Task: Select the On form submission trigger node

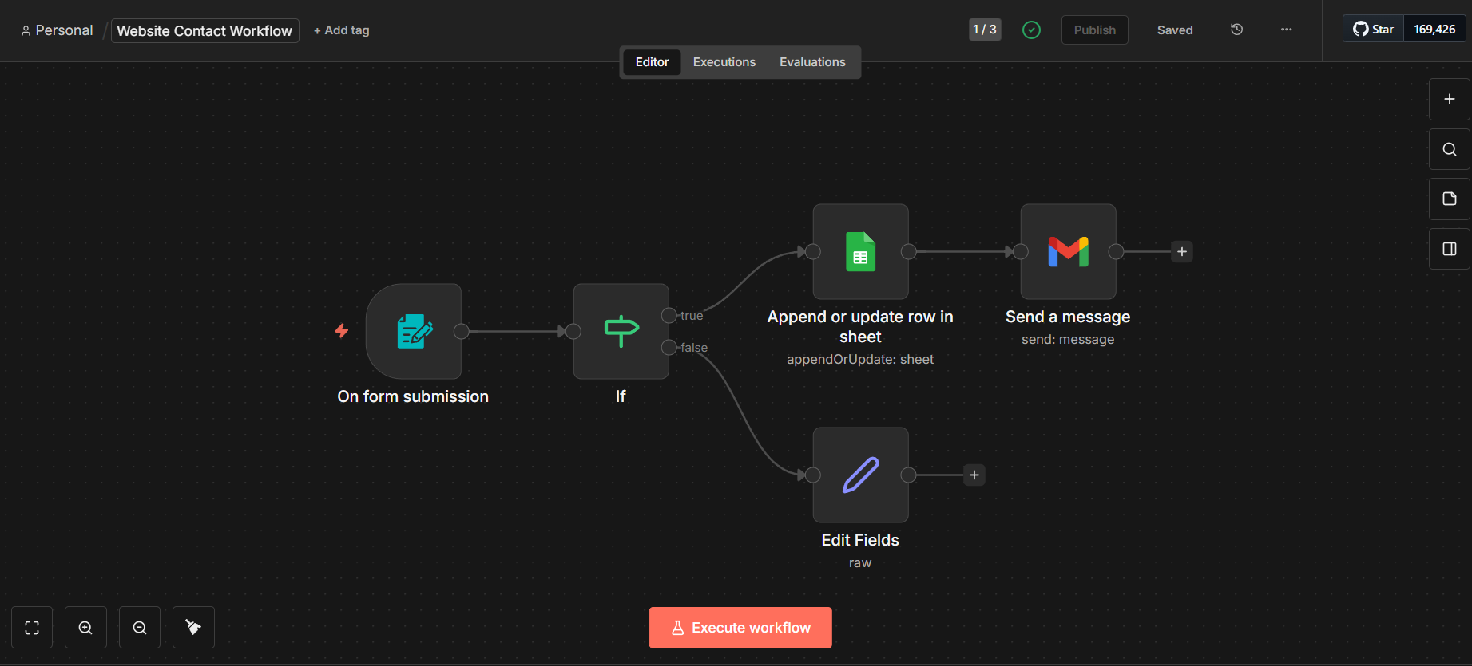Action: click(x=413, y=331)
